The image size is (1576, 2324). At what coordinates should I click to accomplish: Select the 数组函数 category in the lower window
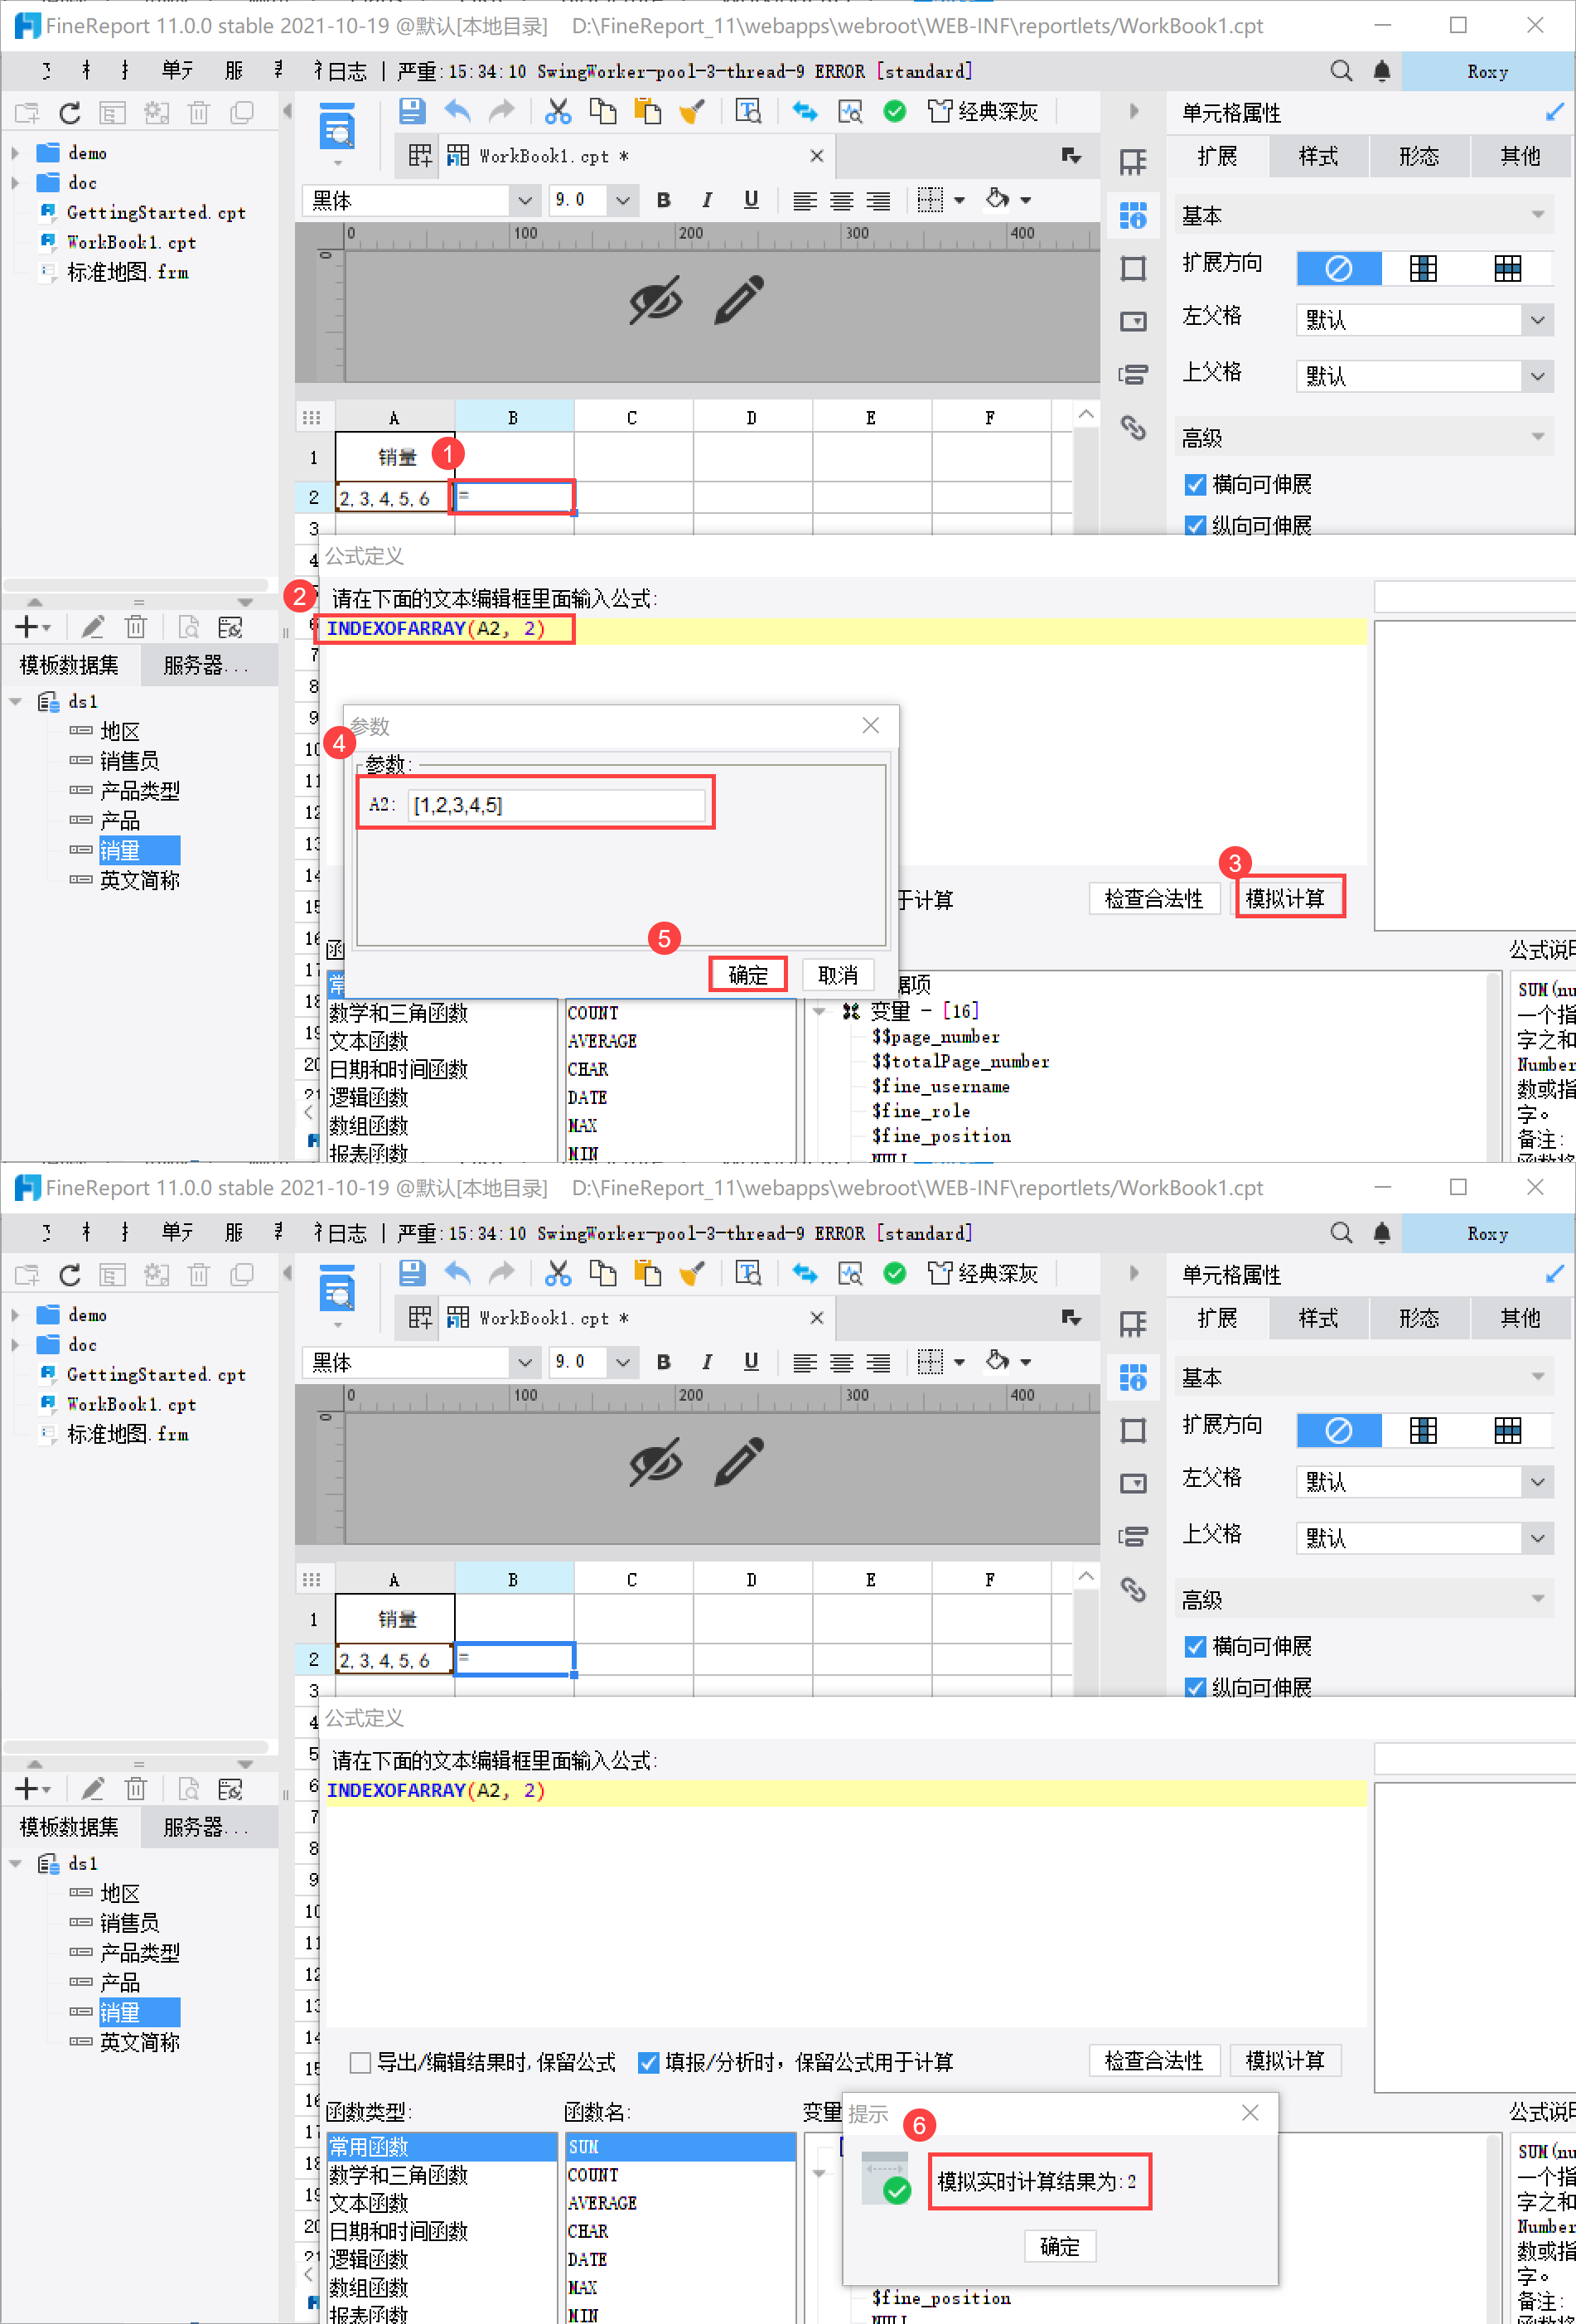pos(369,2287)
